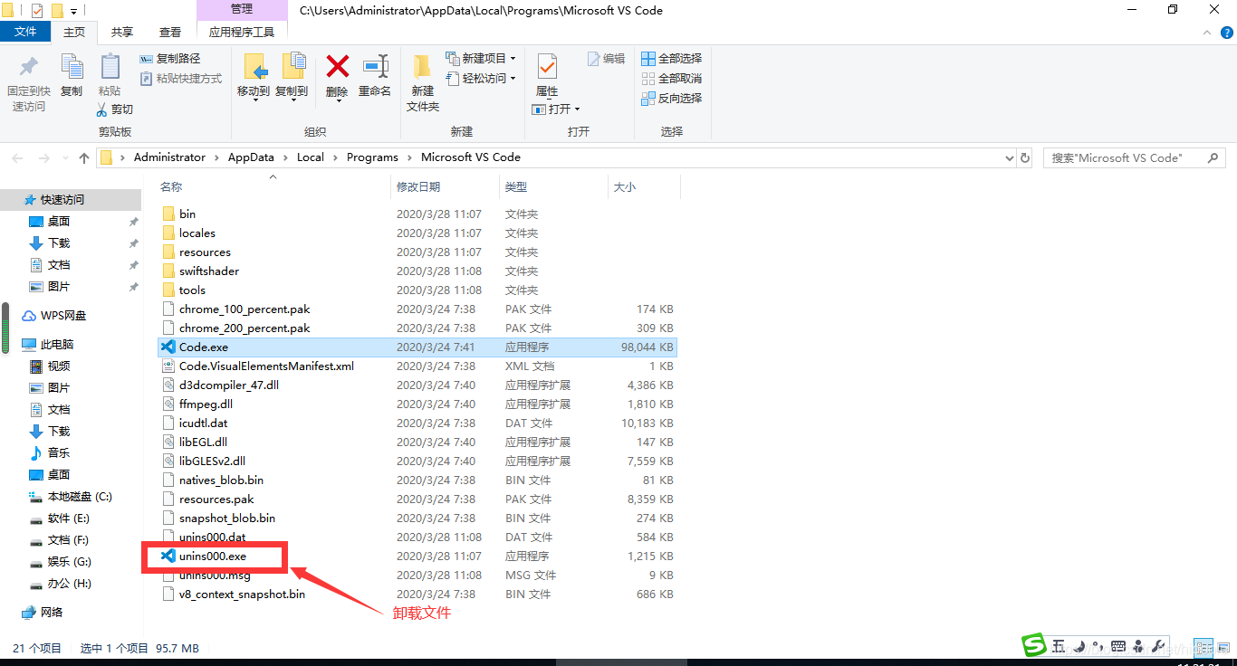1237x666 pixels.
Task: Click Invert selection (反向选择)
Action: coord(672,99)
